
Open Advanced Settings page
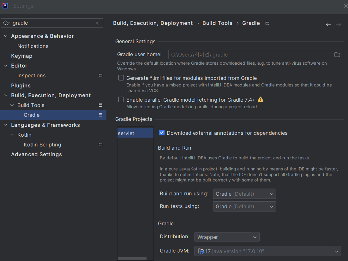(x=36, y=154)
